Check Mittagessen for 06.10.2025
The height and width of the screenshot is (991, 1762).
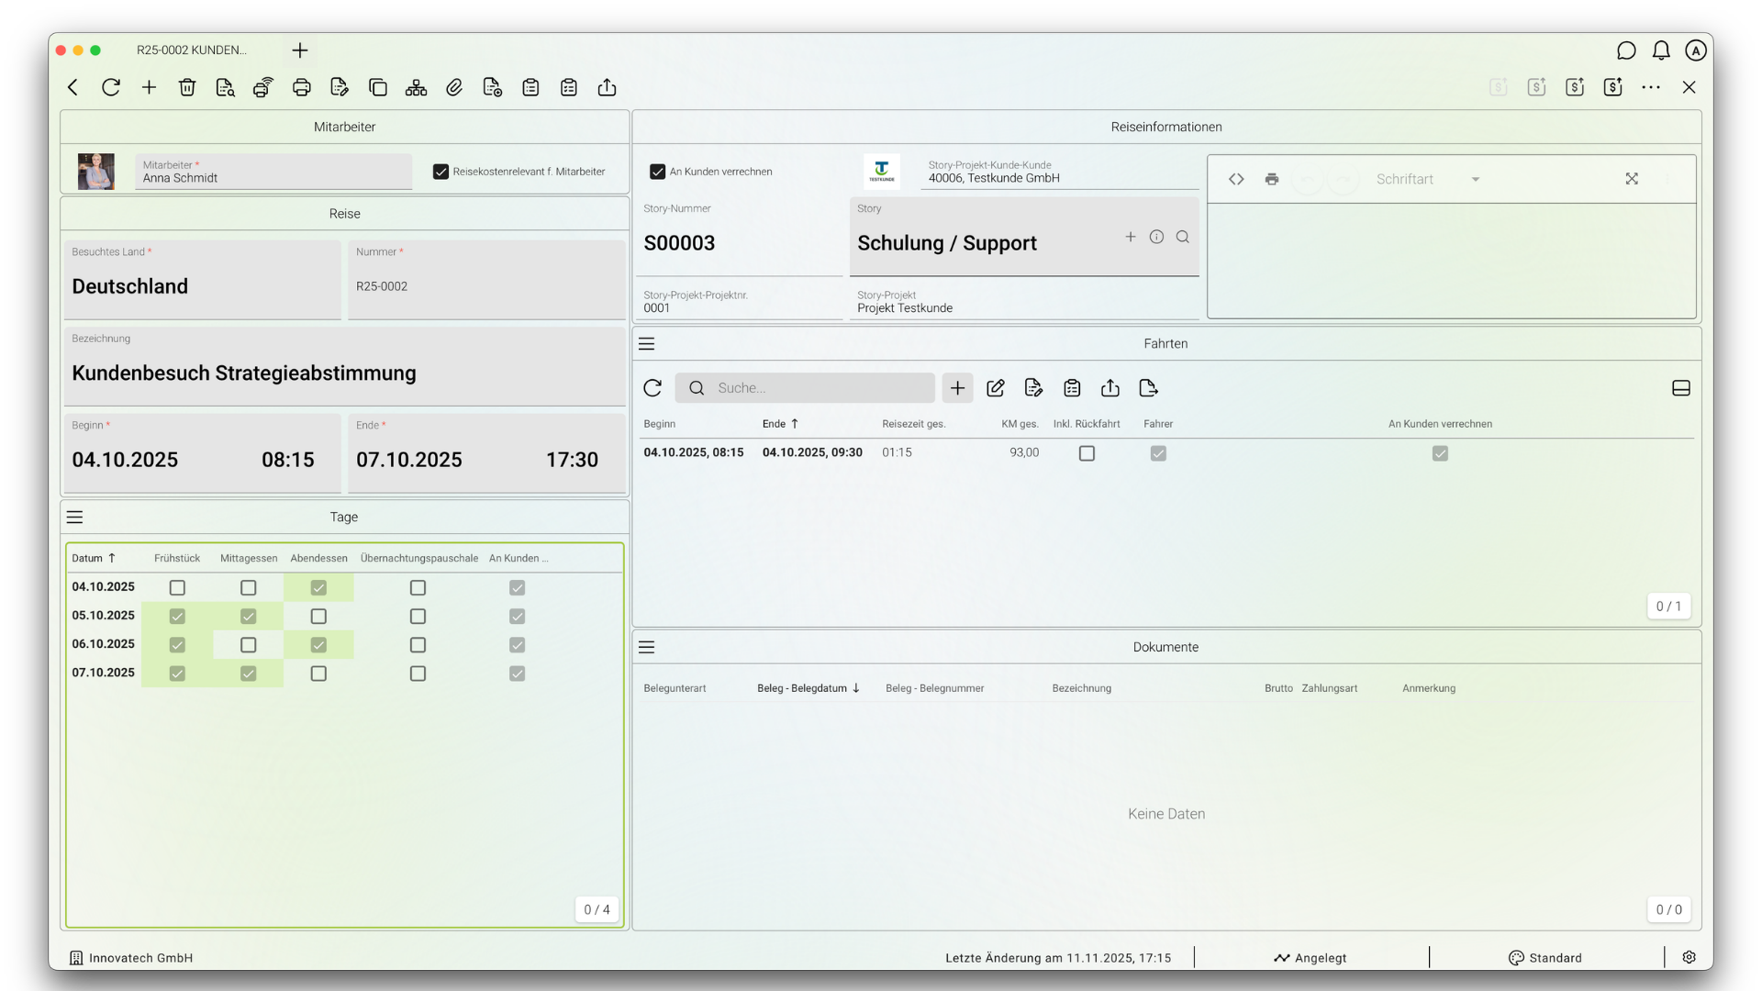pyautogui.click(x=248, y=645)
